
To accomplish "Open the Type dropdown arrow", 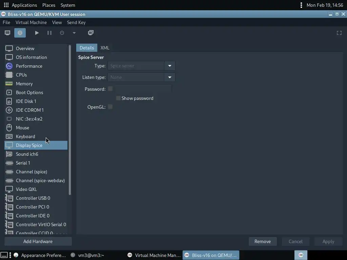I will pyautogui.click(x=170, y=66).
